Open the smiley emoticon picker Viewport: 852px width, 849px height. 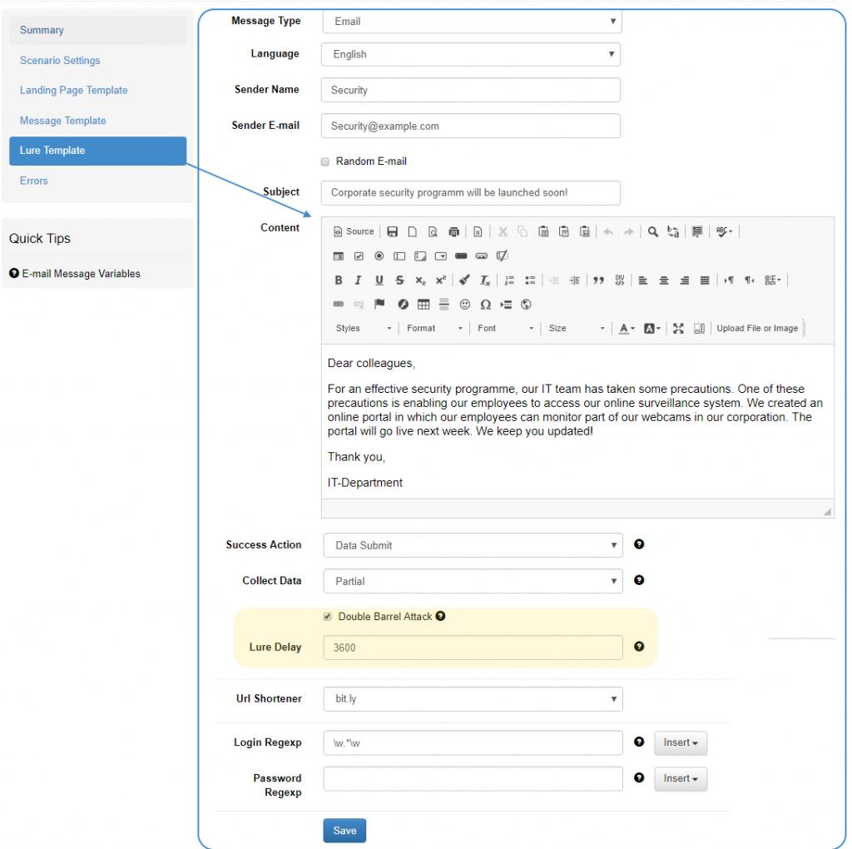coord(465,305)
